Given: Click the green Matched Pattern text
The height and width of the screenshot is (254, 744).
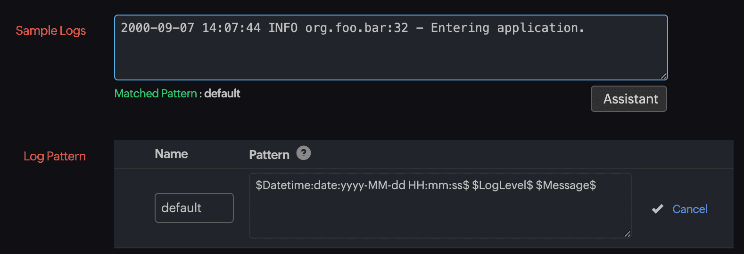Looking at the screenshot, I should point(156,94).
